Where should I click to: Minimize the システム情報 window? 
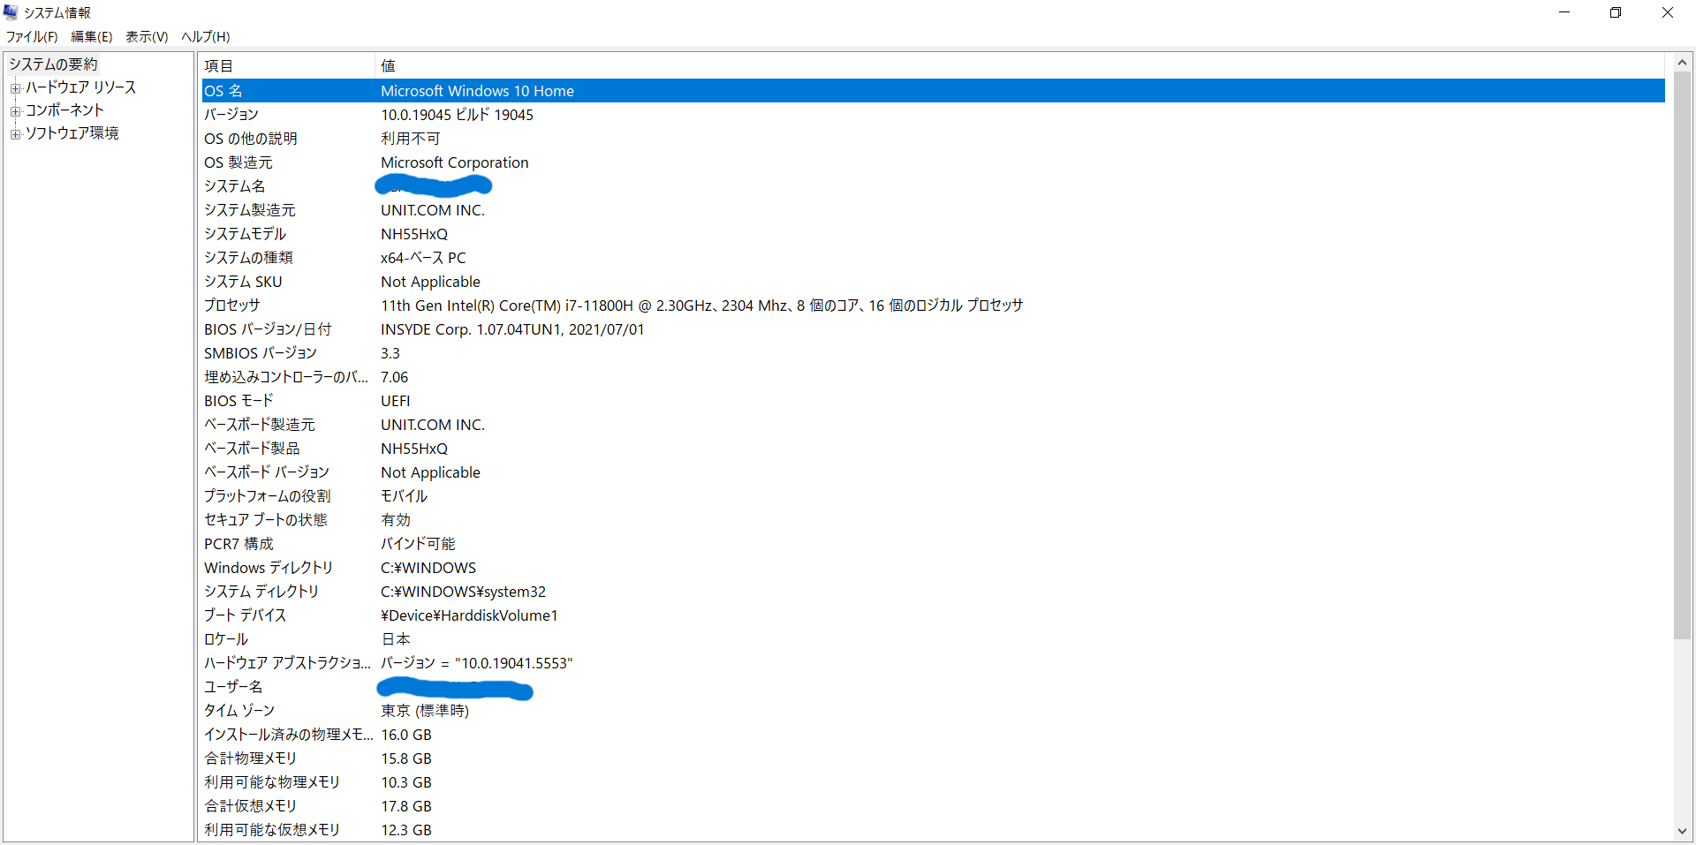(x=1564, y=12)
